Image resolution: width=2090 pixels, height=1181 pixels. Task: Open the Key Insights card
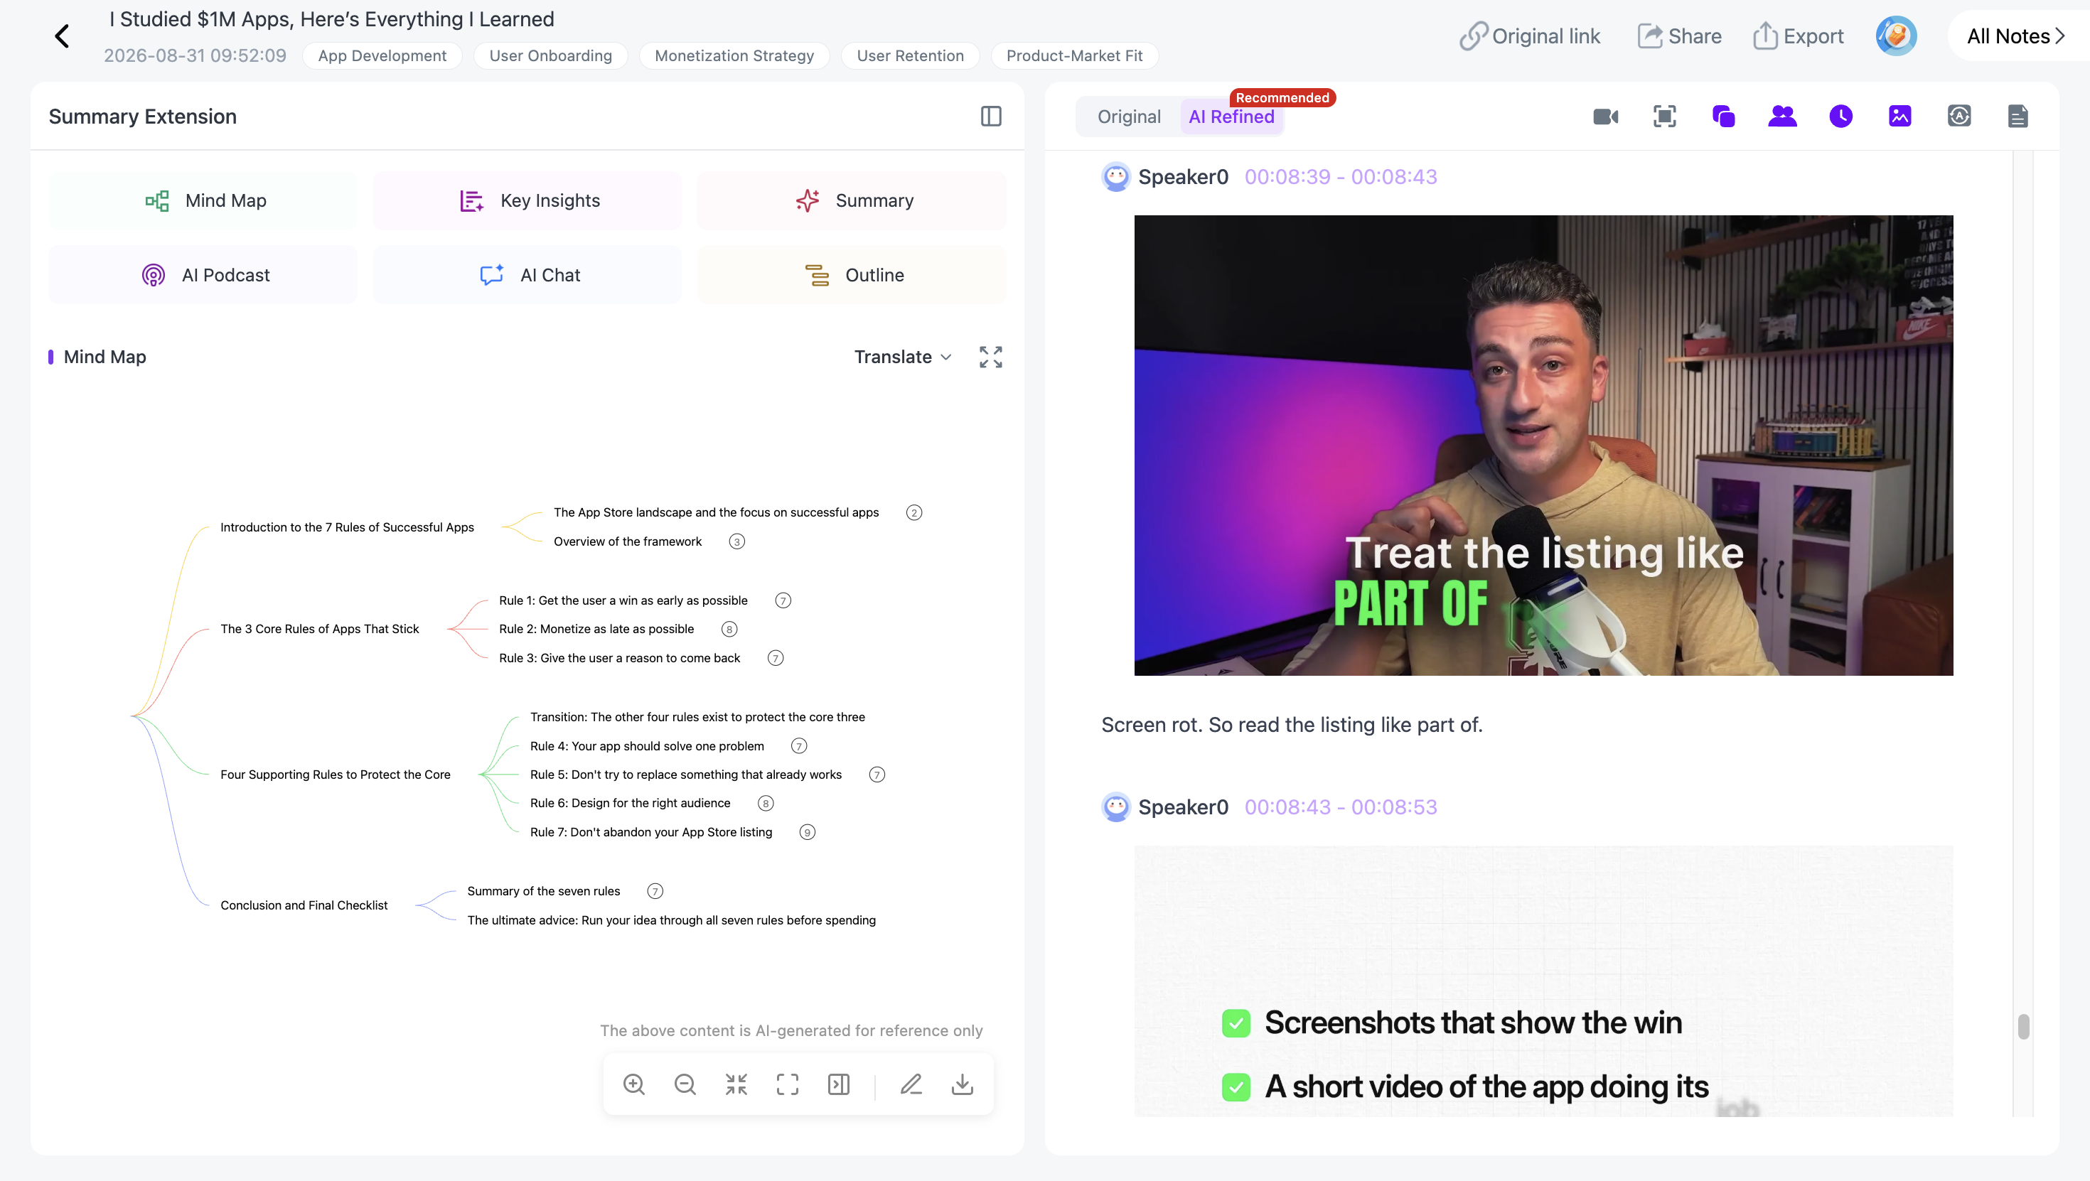527,200
